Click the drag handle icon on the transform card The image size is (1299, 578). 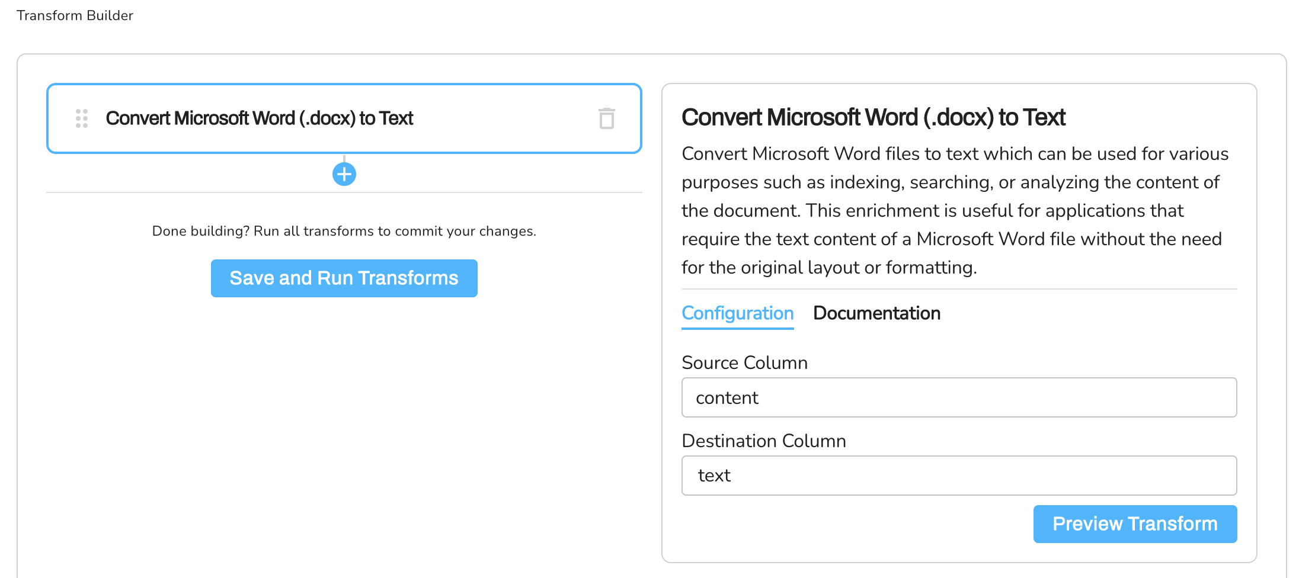pos(82,118)
